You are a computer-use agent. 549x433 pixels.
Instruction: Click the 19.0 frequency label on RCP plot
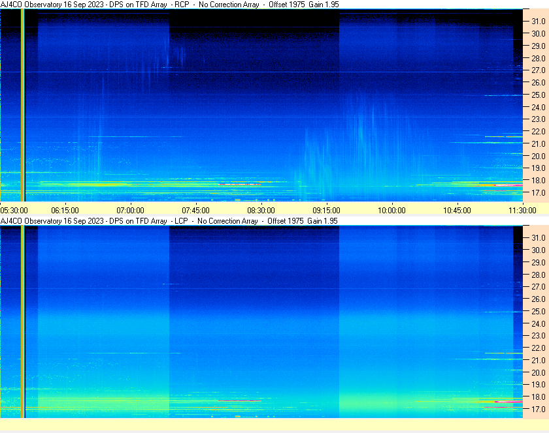click(x=539, y=168)
